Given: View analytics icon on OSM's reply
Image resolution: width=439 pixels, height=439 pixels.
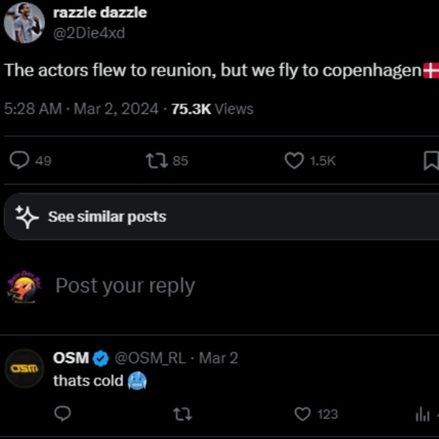Looking at the screenshot, I should click(422, 415).
